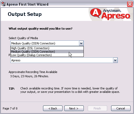Screen dimensions: 134x114
Task: Open the Apreso dropdown arrow
Action: 115,60
